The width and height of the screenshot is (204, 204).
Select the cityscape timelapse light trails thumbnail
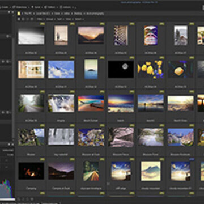pos(91,171)
